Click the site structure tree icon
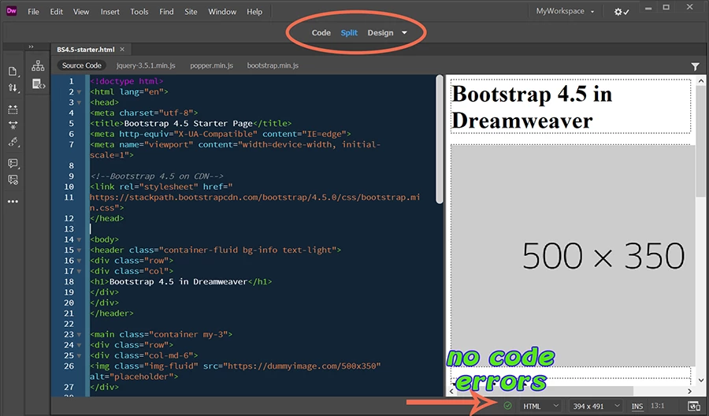709x416 pixels. point(38,66)
